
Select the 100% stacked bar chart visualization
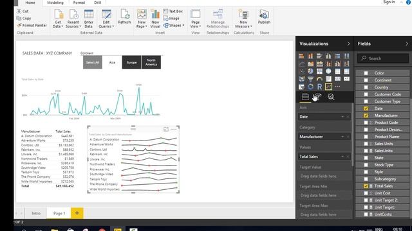point(337,56)
